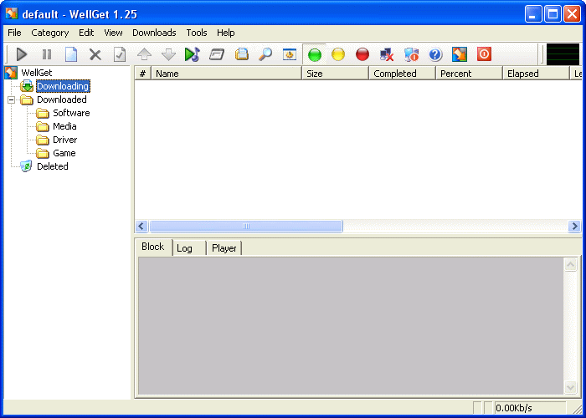586x418 pixels.
Task: Select the red speed mode light
Action: [x=362, y=54]
